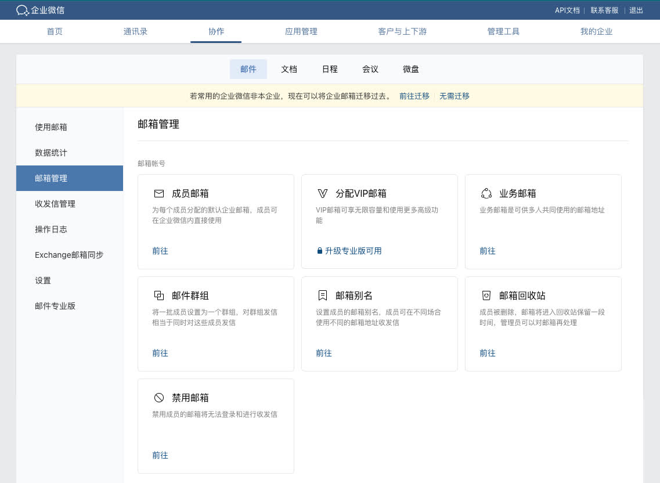Click 退出 to log out
Viewport: 660px width, 483px height.
tap(636, 10)
